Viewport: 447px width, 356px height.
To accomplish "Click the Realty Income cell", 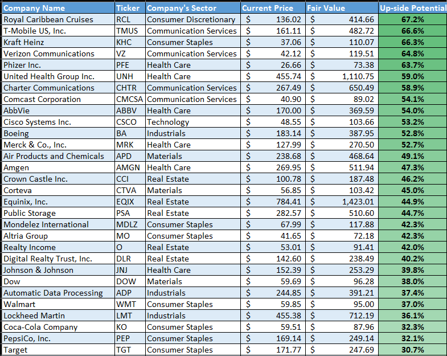I will pyautogui.click(x=58, y=247).
